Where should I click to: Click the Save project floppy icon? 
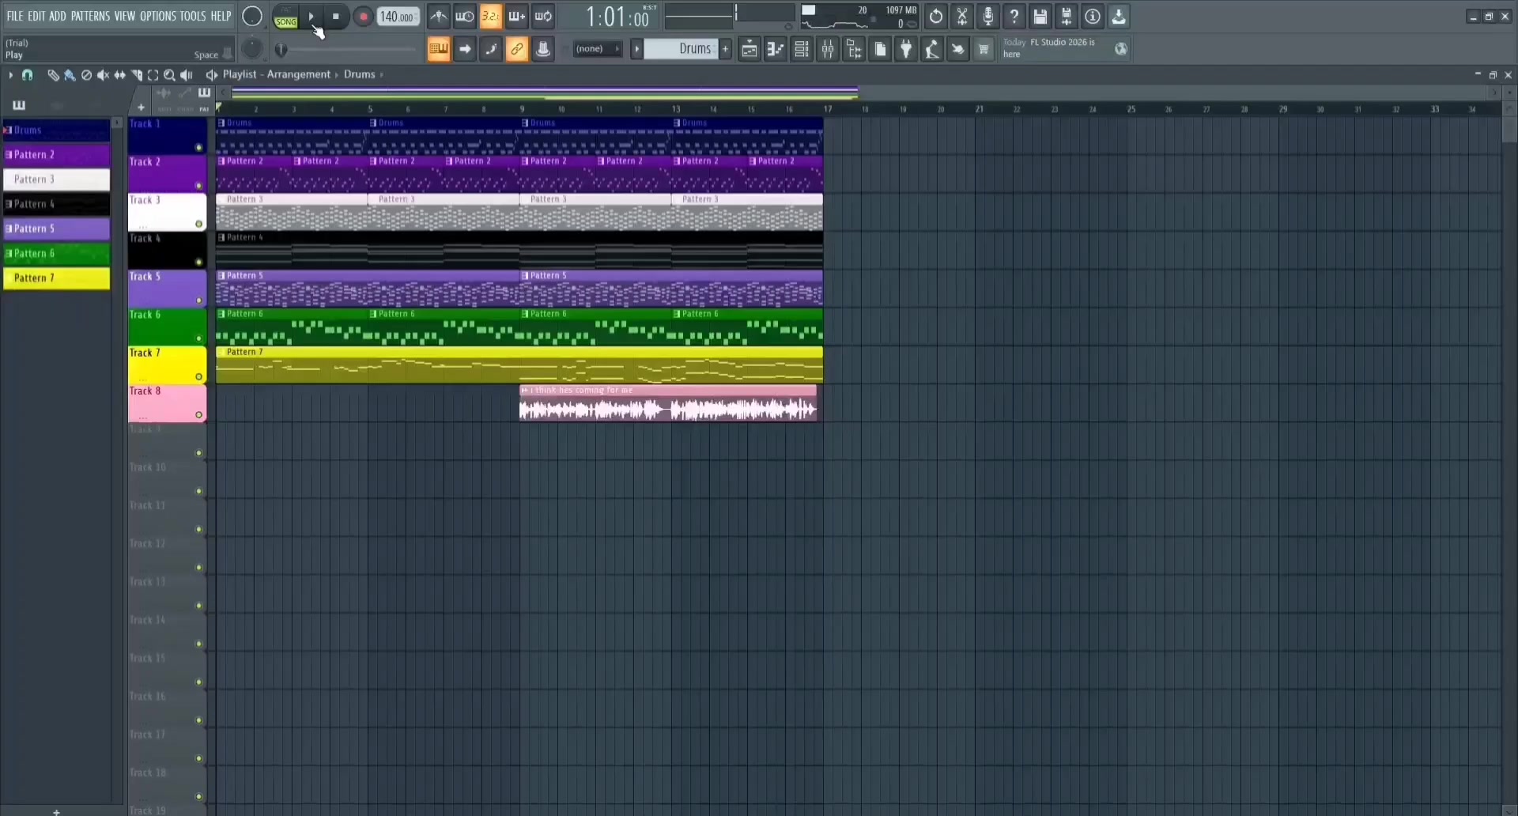(x=1040, y=17)
